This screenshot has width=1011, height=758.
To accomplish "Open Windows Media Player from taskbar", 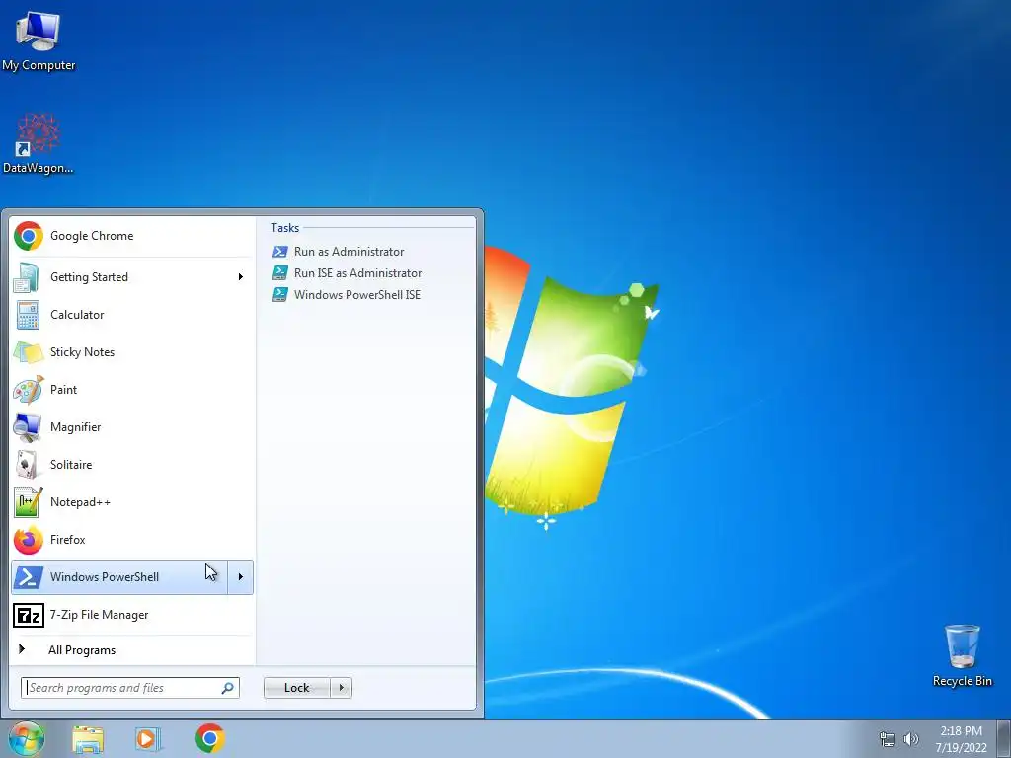I will [148, 739].
